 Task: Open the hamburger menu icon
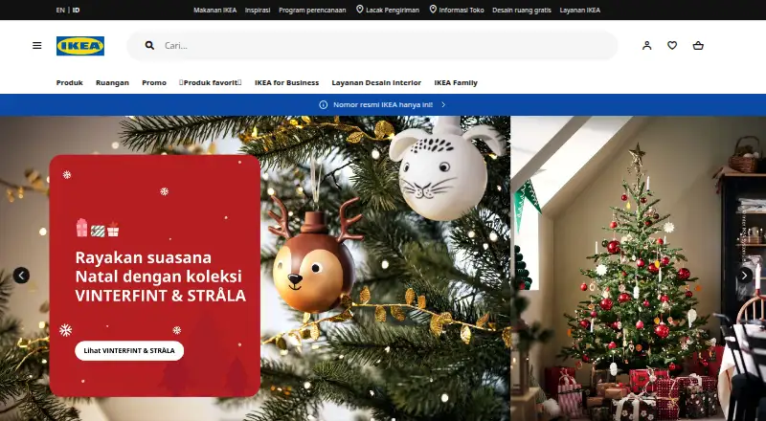pos(37,45)
